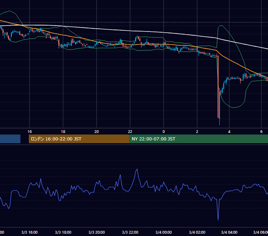The height and width of the screenshot is (236, 268).
Task: Click the 3/3 16:00 timestamp on lower axis
Action: [x=30, y=232]
